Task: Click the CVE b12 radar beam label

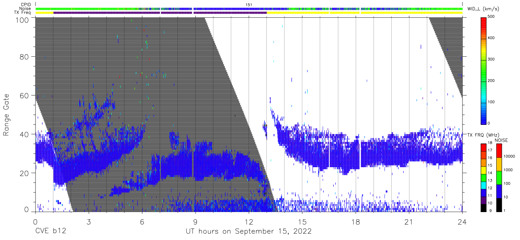Action: coord(50,232)
